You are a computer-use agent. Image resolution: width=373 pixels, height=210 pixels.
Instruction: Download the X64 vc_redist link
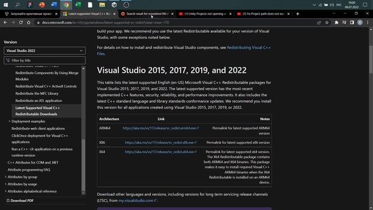pyautogui.click(x=161, y=152)
